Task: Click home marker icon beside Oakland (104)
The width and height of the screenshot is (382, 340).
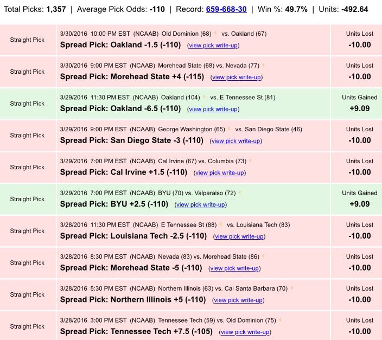Action: coord(205,97)
